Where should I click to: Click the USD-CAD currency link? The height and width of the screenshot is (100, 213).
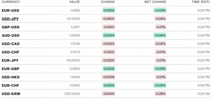click(x=11, y=44)
